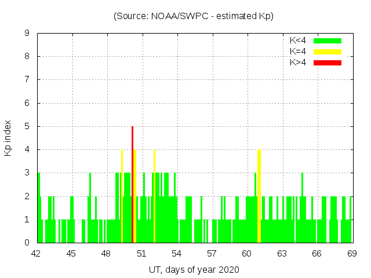This screenshot has height=278, width=371.
Task: Select the K=4 legend label text
Action: tap(298, 52)
